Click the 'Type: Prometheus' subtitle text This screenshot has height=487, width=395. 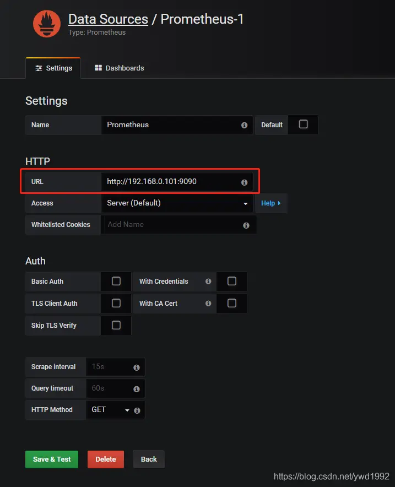pyautogui.click(x=97, y=33)
